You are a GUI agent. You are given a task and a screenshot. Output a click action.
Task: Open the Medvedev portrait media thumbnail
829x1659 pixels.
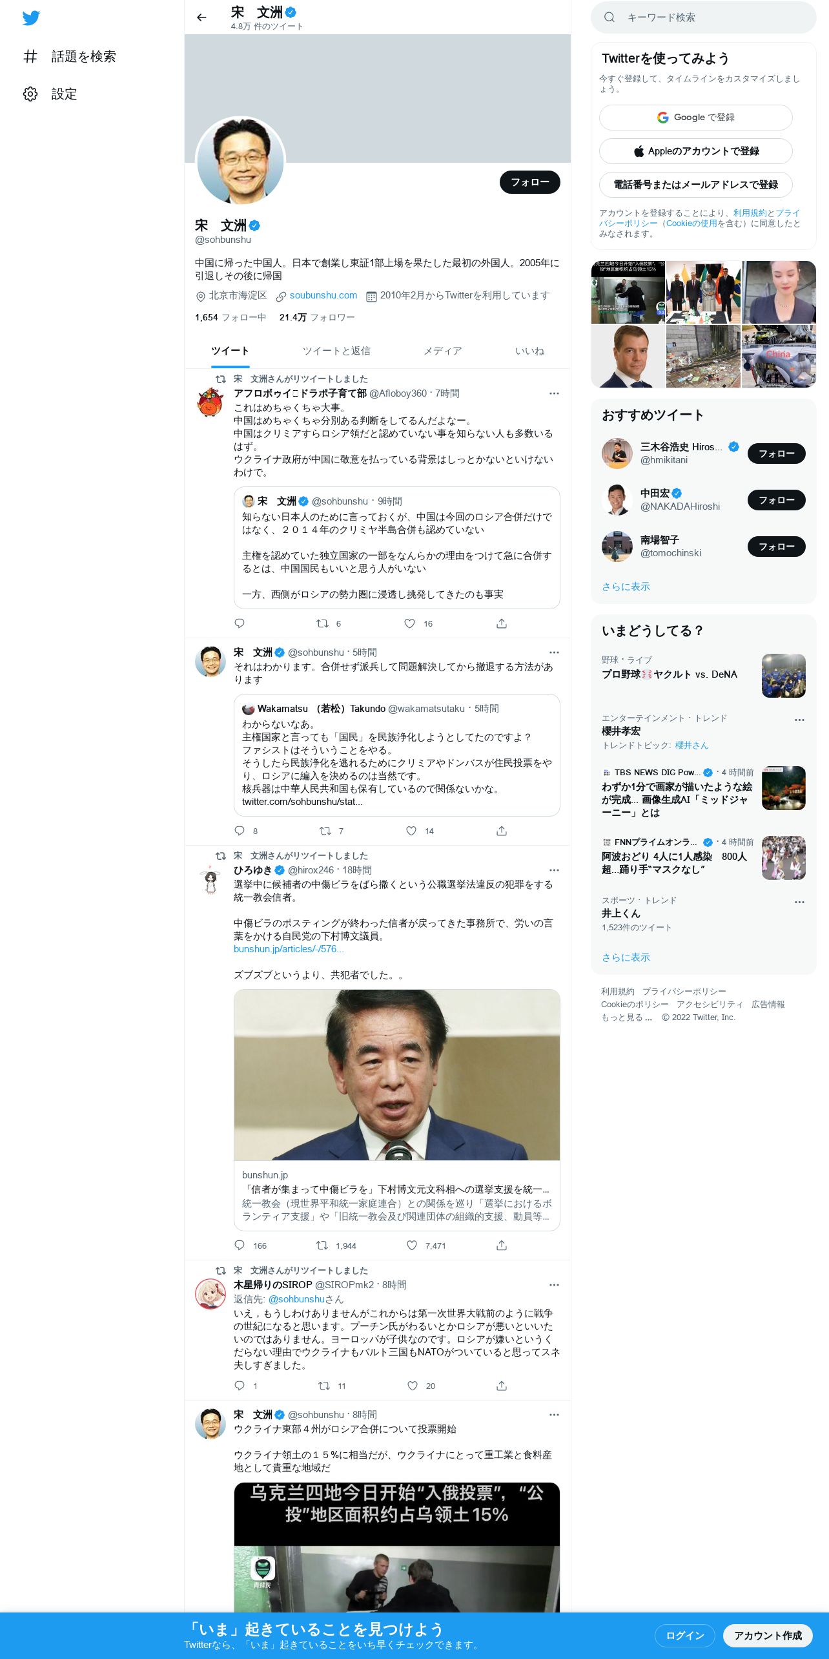point(628,356)
